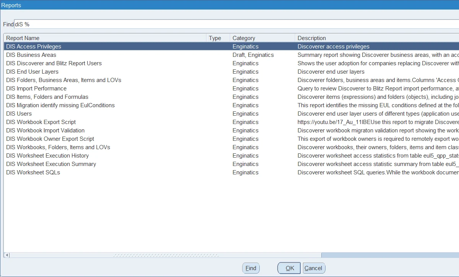
Task: Click description 'Discoverer worksheet access statistics from table'
Action: (x=378, y=156)
